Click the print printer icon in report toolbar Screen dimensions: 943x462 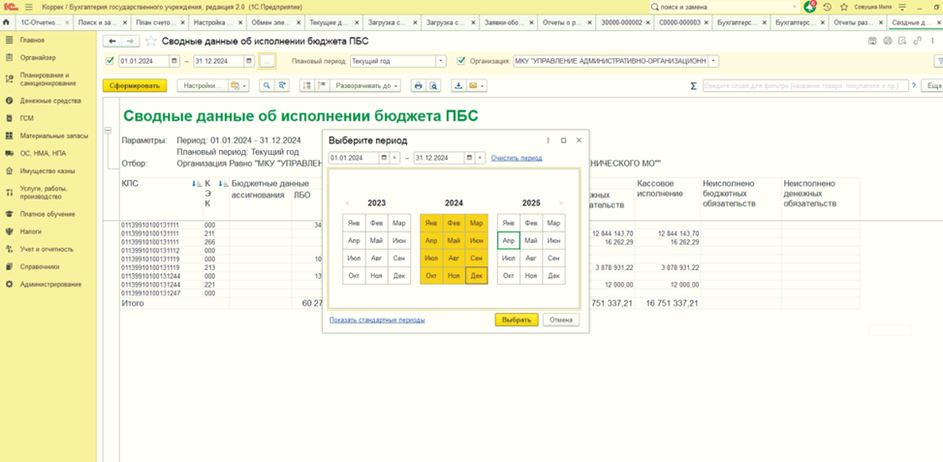click(x=419, y=86)
